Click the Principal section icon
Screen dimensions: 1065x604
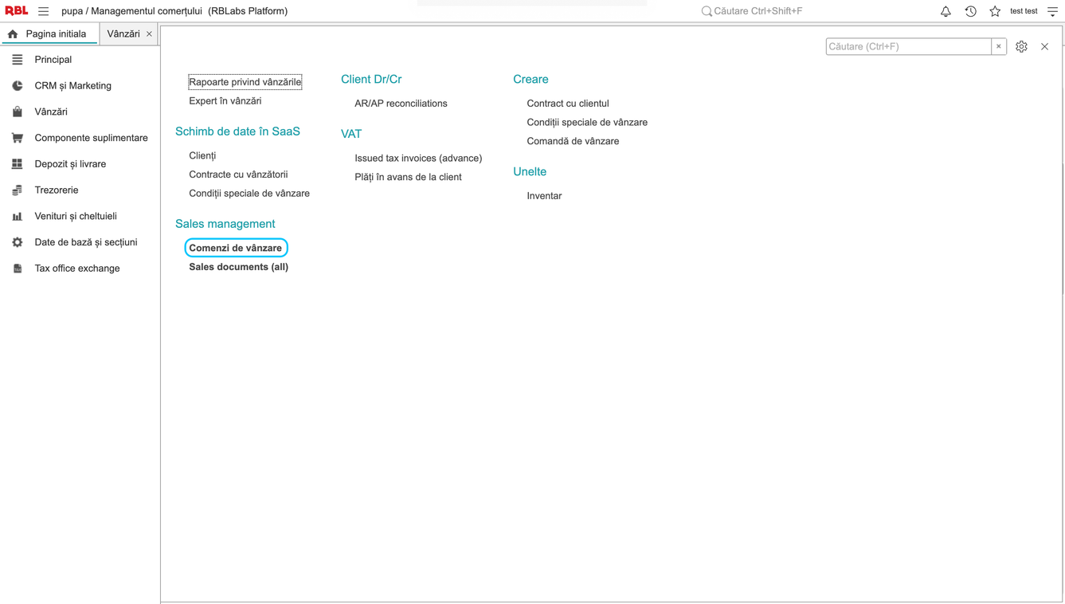pos(18,60)
